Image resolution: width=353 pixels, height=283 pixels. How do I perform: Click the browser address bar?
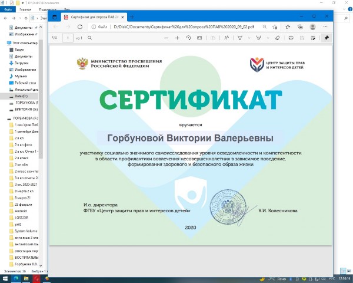[x=176, y=26]
